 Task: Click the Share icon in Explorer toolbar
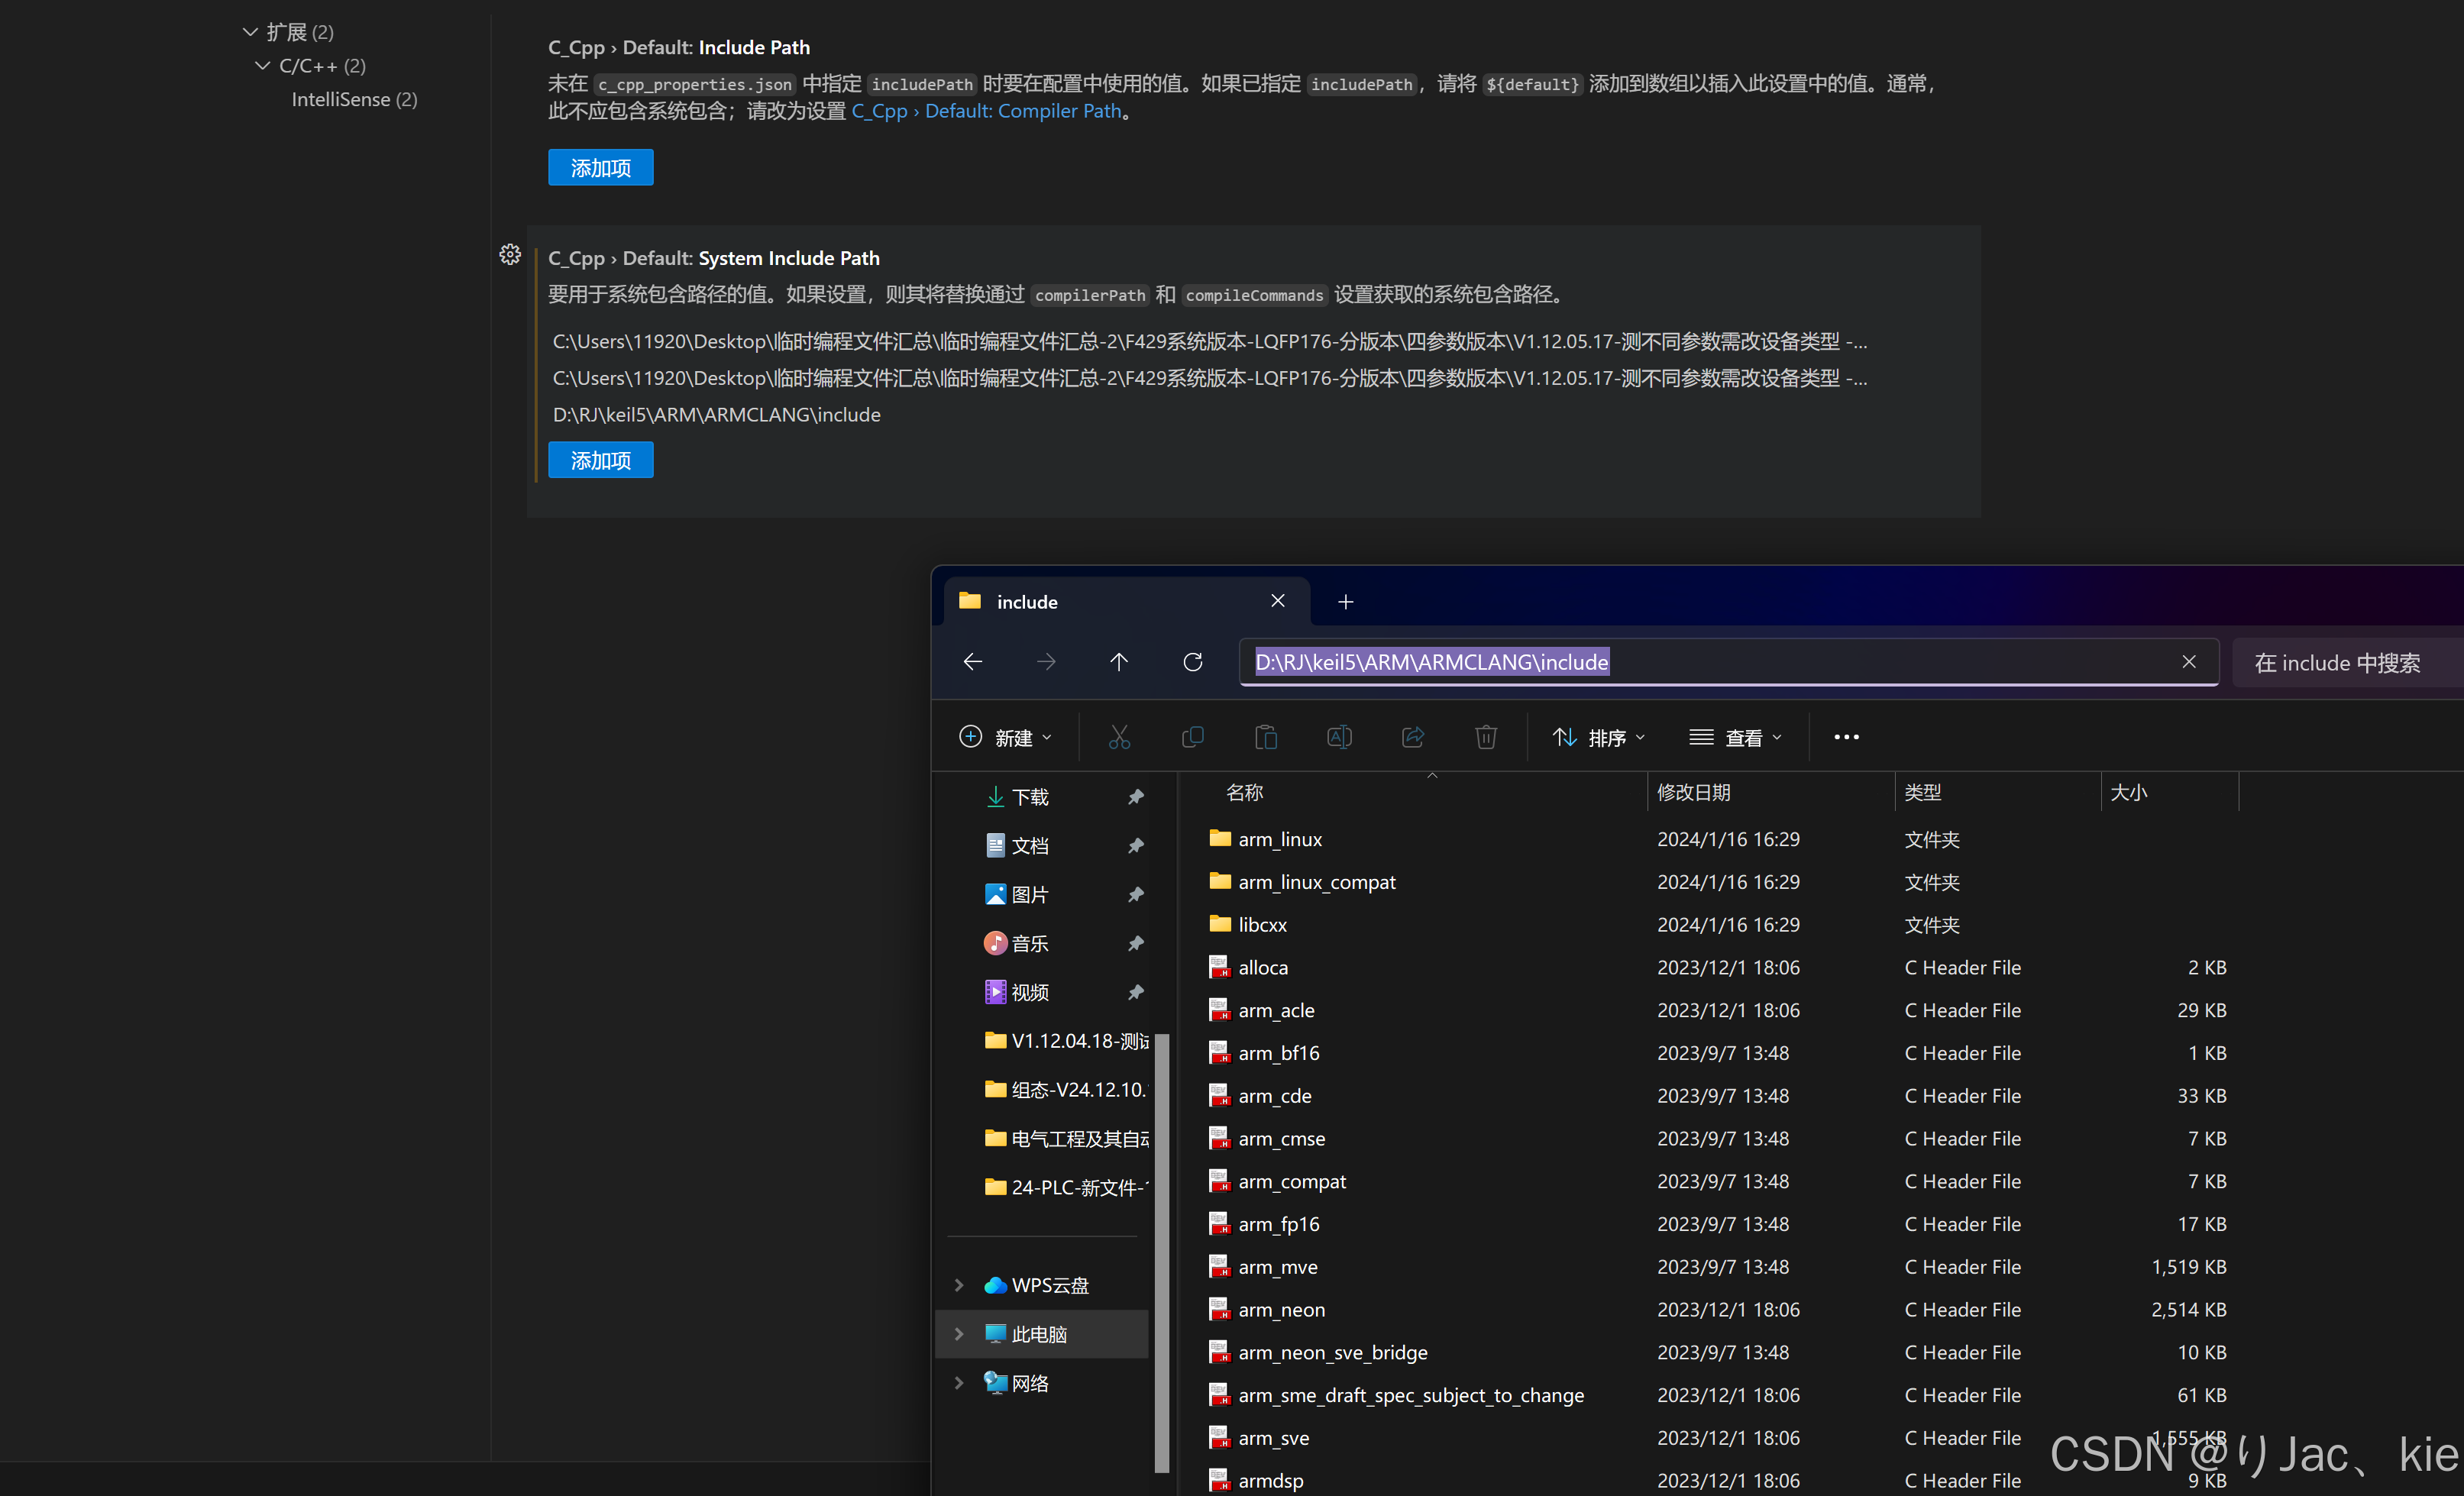pos(1412,737)
